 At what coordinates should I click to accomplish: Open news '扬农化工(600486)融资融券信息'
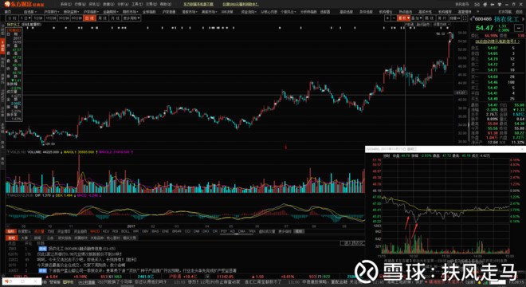click(82, 249)
